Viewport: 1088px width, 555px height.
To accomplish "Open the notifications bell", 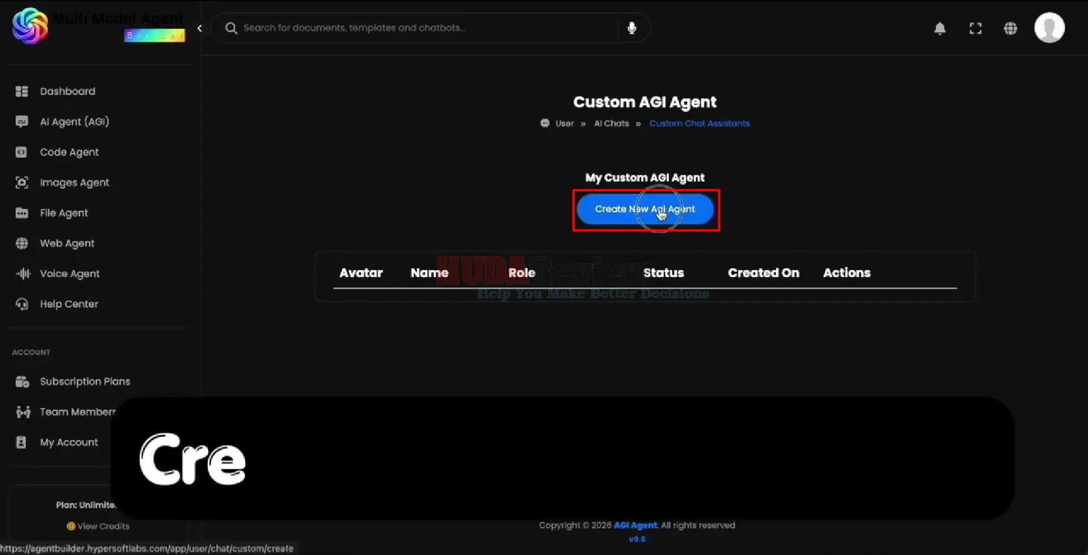I will coord(940,28).
